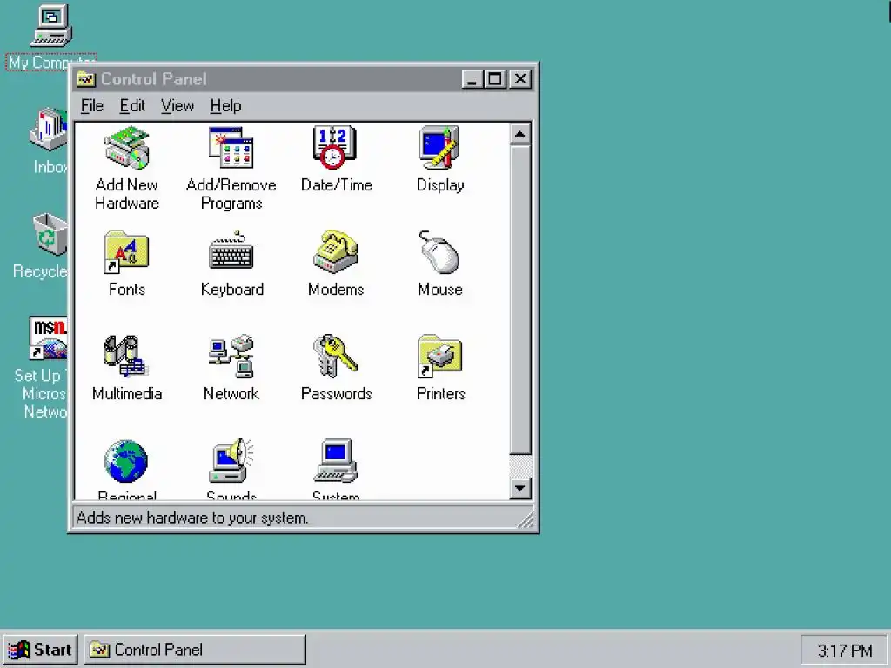Viewport: 891px width, 668px height.
Task: Select the Keyboard icon
Action: click(x=231, y=250)
